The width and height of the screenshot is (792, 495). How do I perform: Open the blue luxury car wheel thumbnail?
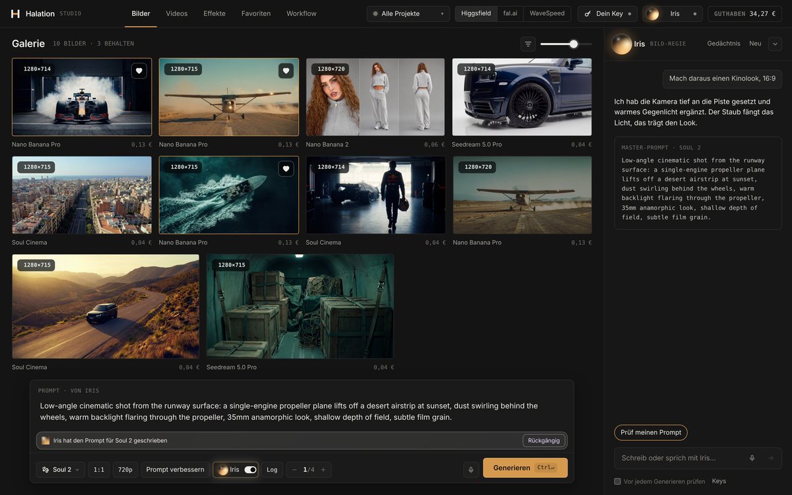pos(521,97)
